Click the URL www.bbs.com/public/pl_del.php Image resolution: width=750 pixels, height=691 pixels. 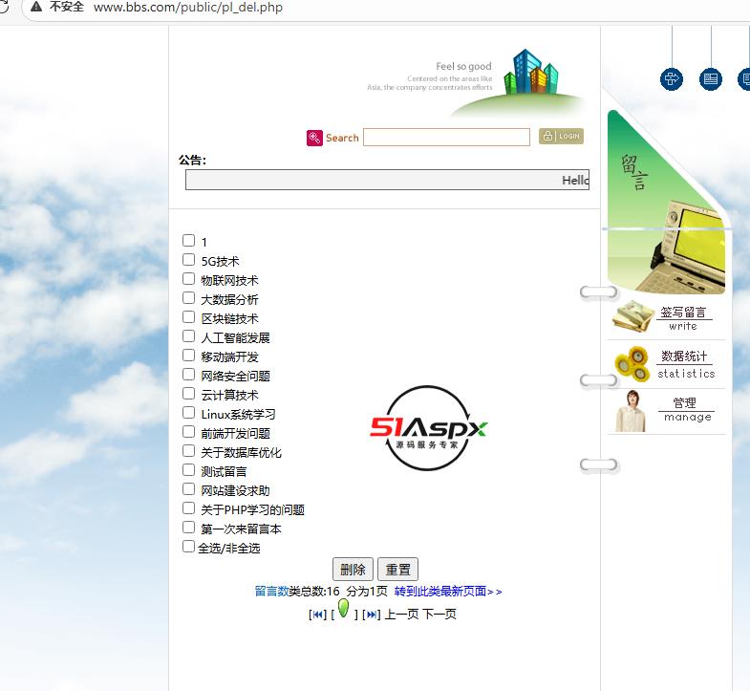188,8
